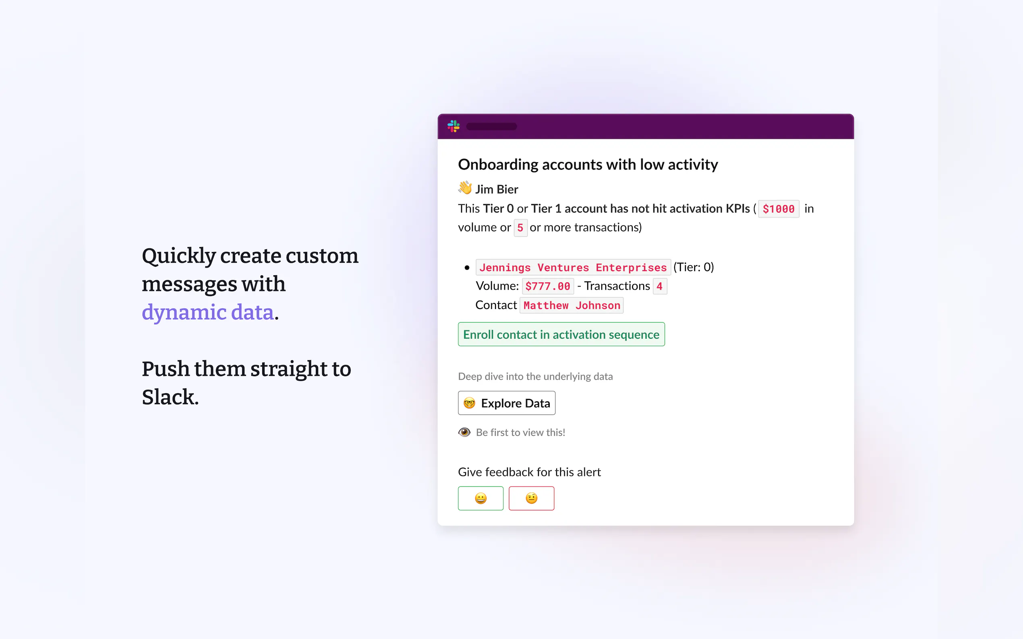Click the waving hand emoji
Image resolution: width=1023 pixels, height=639 pixels.
(465, 188)
